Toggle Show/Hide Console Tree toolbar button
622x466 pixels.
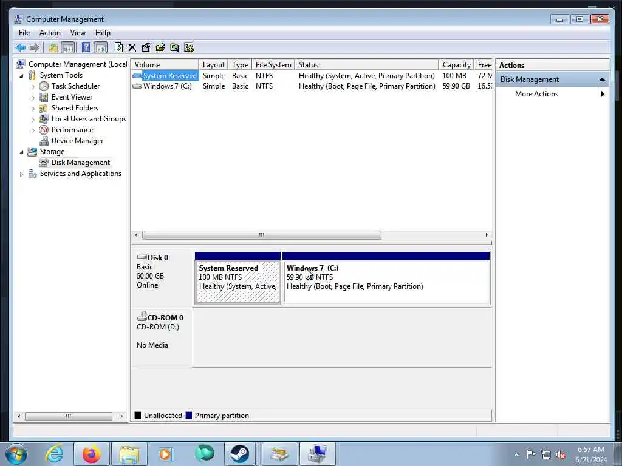click(x=68, y=48)
